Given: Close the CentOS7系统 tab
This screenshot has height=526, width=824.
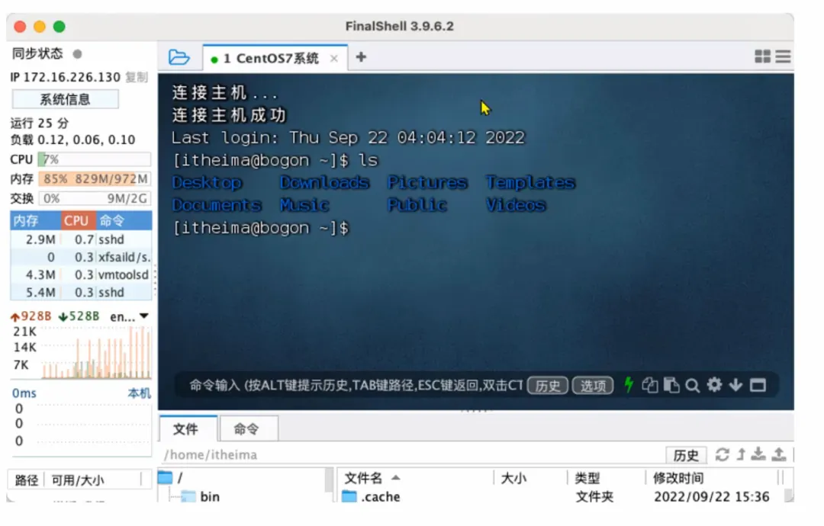Looking at the screenshot, I should click(x=333, y=58).
